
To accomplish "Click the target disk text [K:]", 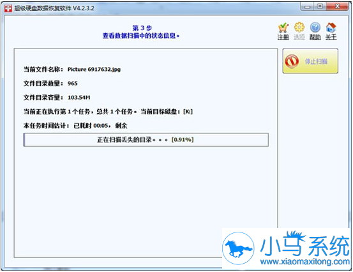I will [188, 112].
